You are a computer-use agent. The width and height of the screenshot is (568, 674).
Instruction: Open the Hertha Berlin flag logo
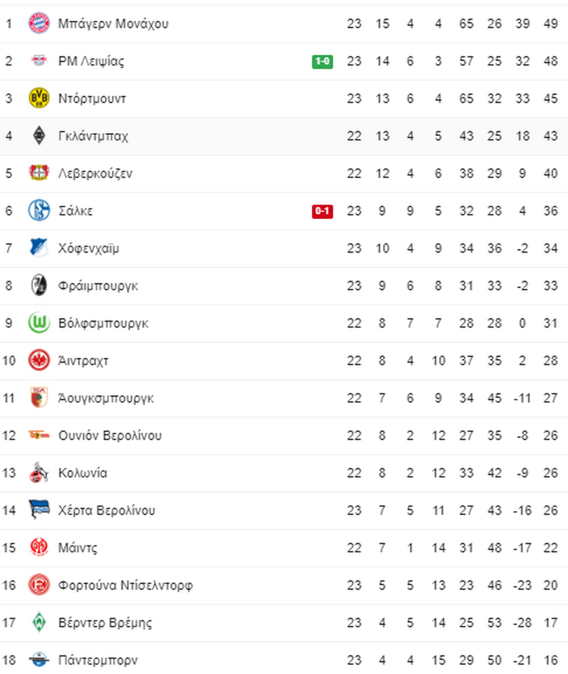tap(39, 509)
